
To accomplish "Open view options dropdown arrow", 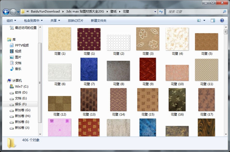I will (204, 21).
